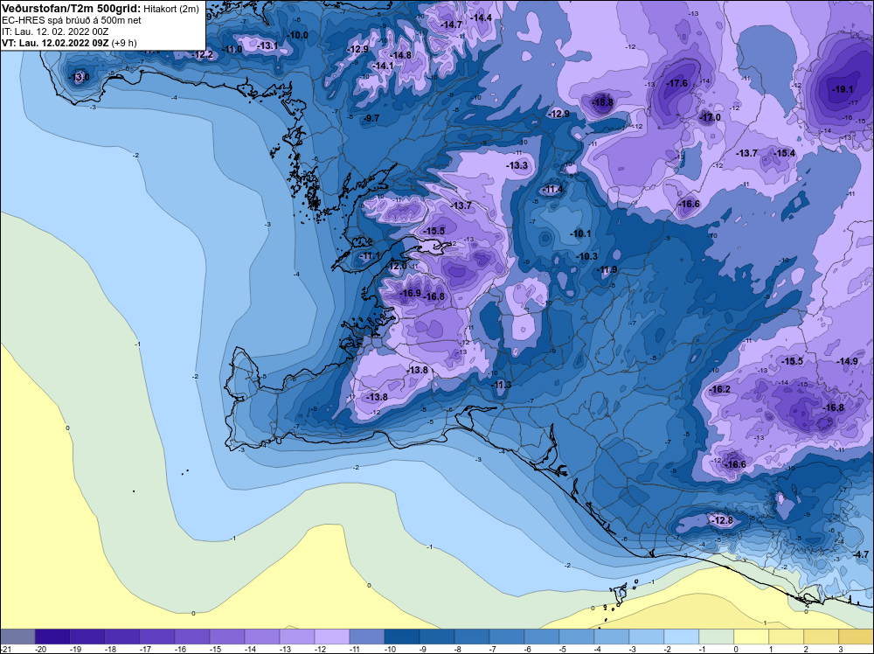This screenshot has width=874, height=654.
Task: Select the -13.0 temperature label
Action: click(80, 78)
